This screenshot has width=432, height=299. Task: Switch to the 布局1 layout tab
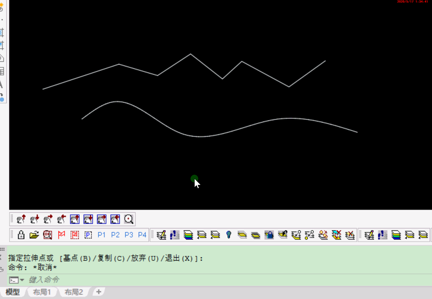pos(42,292)
